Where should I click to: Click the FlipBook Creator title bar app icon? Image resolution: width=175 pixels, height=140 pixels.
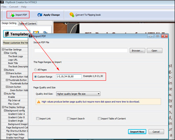pyautogui.click(x=2, y=2)
